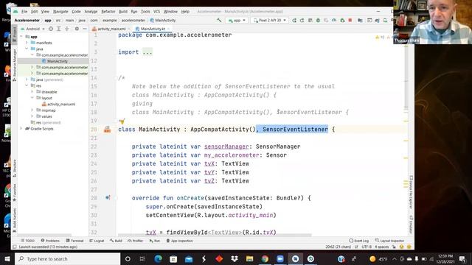Open the Refactor menu
Screen dimensions: 472x265
(x=108, y=12)
